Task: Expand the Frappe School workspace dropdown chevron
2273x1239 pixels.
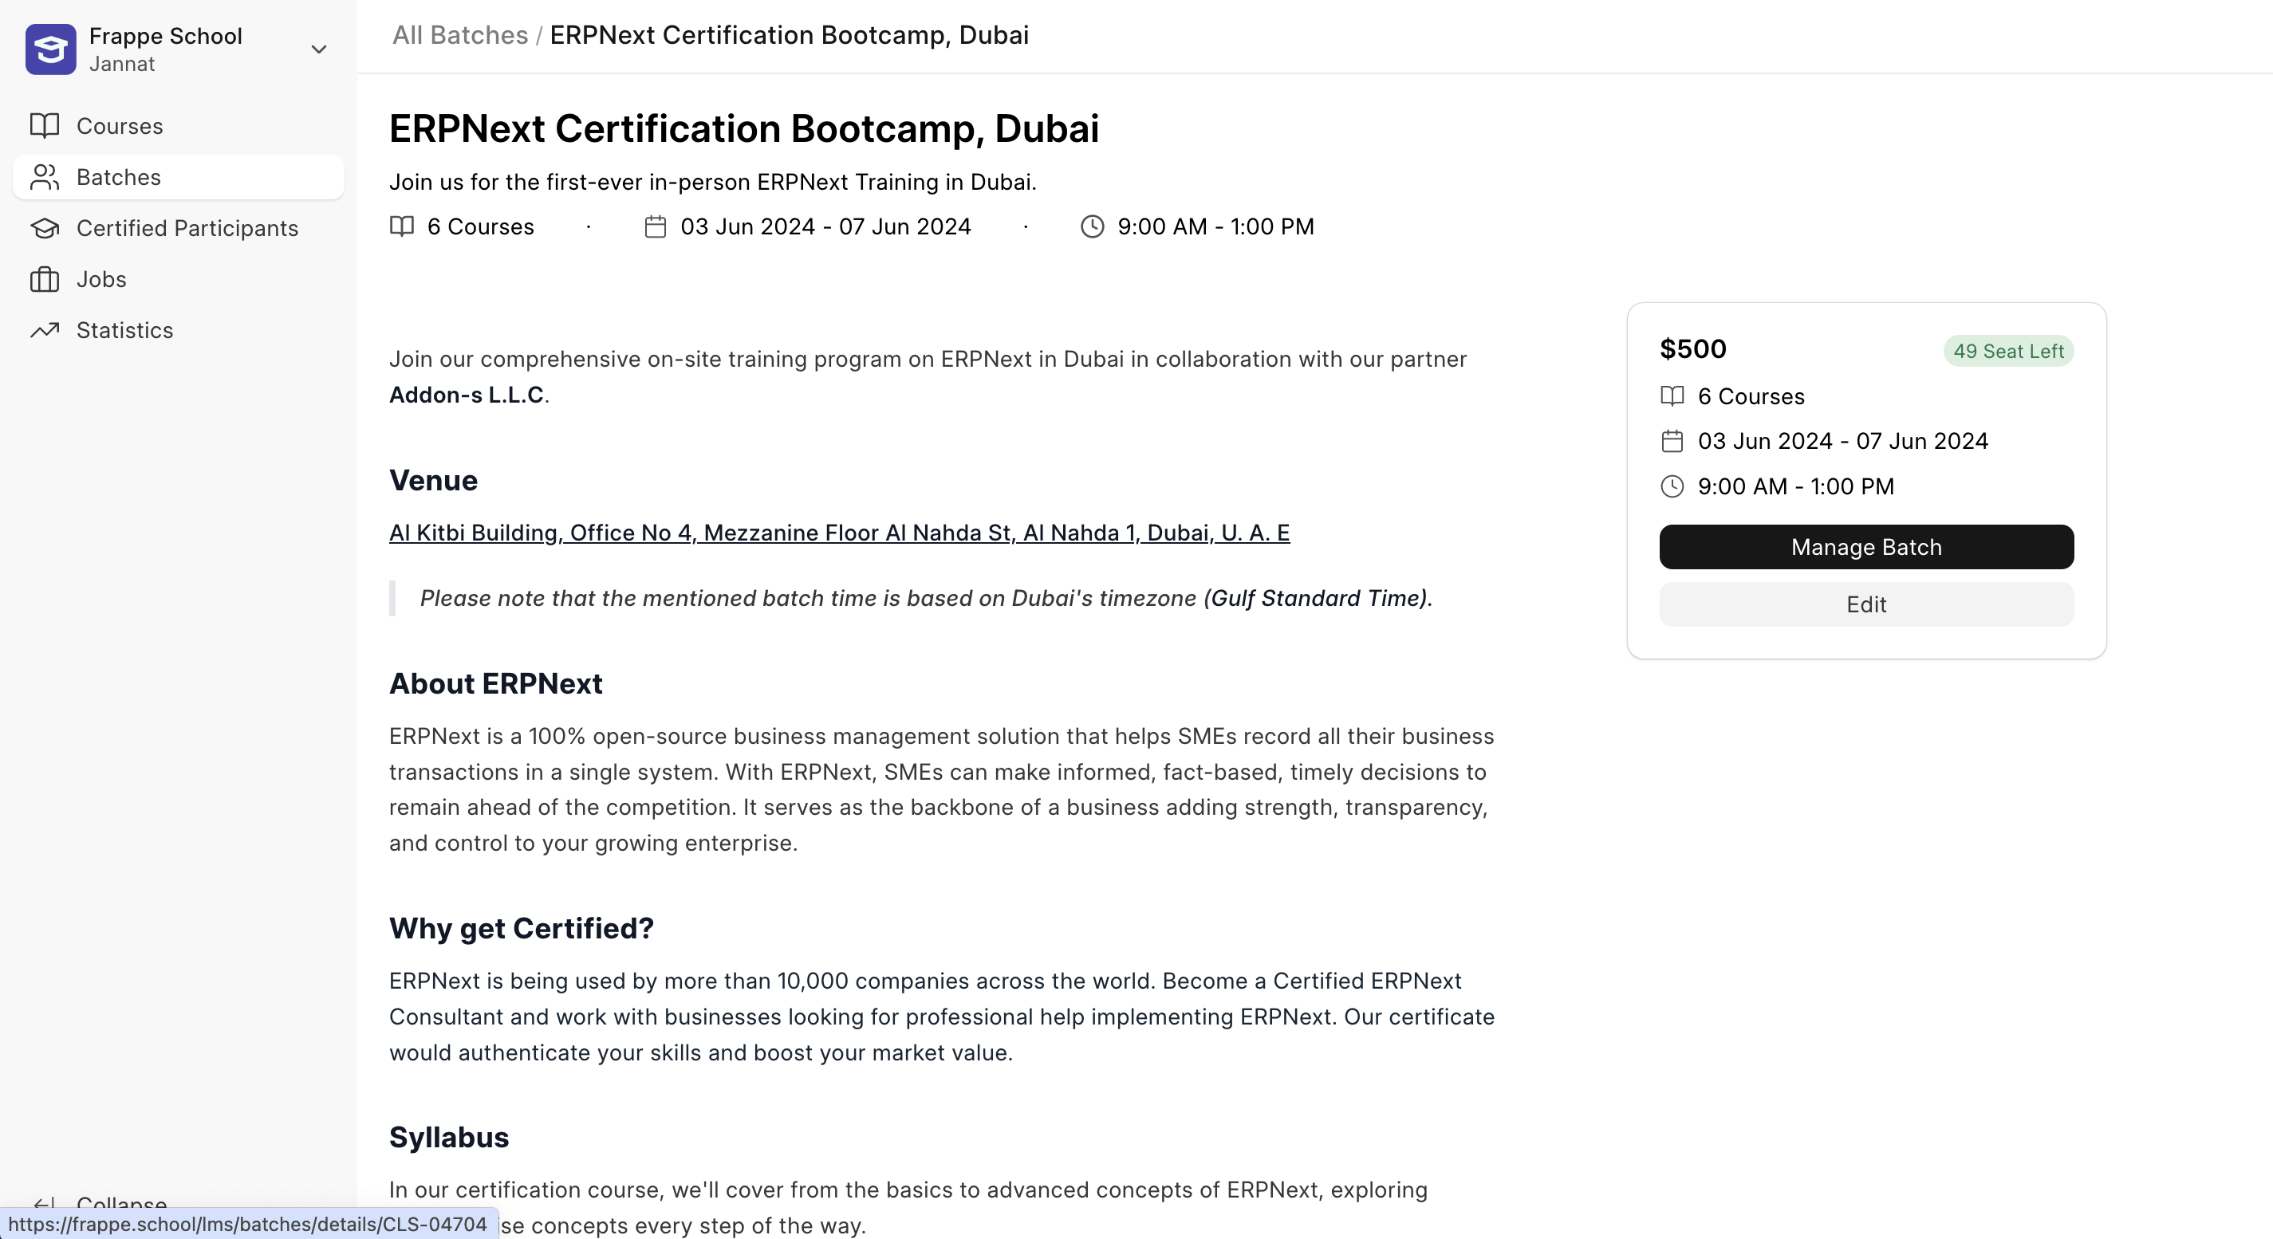Action: (x=320, y=49)
